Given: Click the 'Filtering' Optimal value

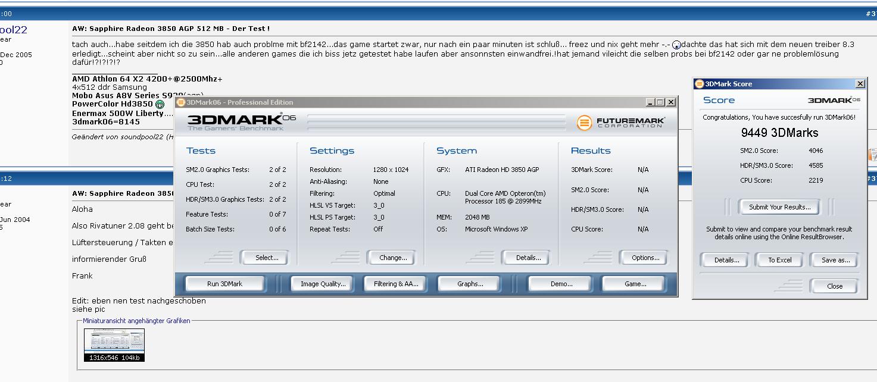Looking at the screenshot, I should click(x=384, y=193).
